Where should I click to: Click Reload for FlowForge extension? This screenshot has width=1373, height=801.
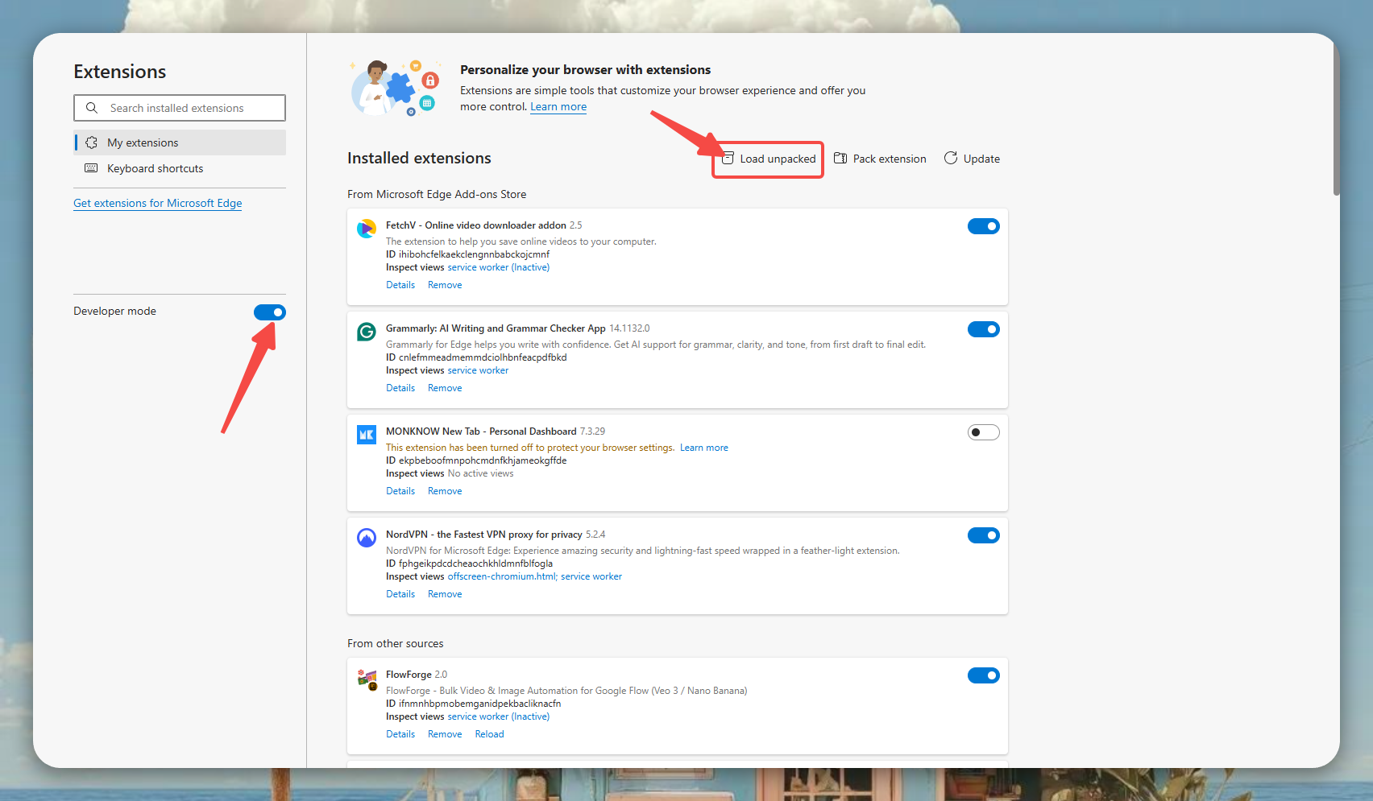[489, 734]
